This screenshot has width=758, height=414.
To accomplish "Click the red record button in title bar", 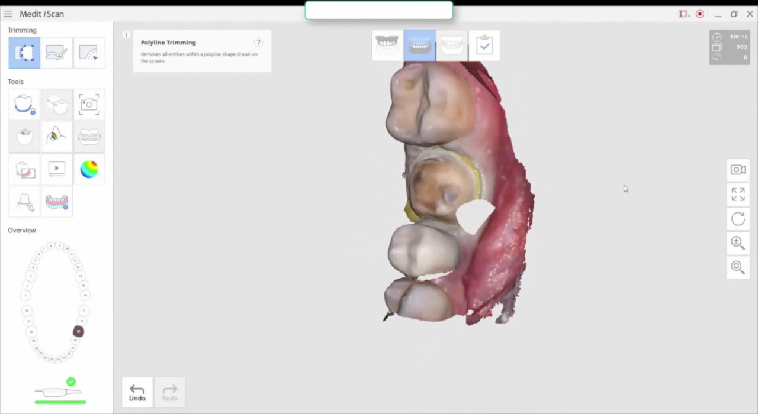I will [700, 14].
